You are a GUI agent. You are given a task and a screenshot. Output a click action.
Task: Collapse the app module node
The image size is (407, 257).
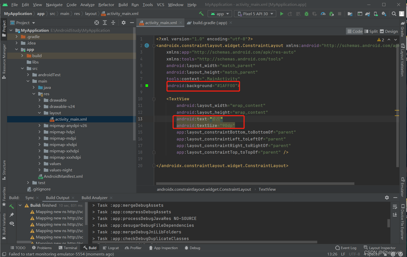[x=17, y=49]
